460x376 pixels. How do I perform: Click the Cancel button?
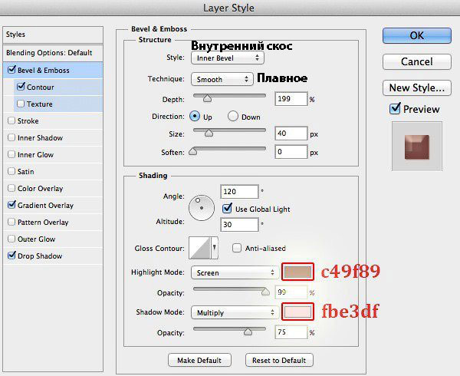(417, 61)
